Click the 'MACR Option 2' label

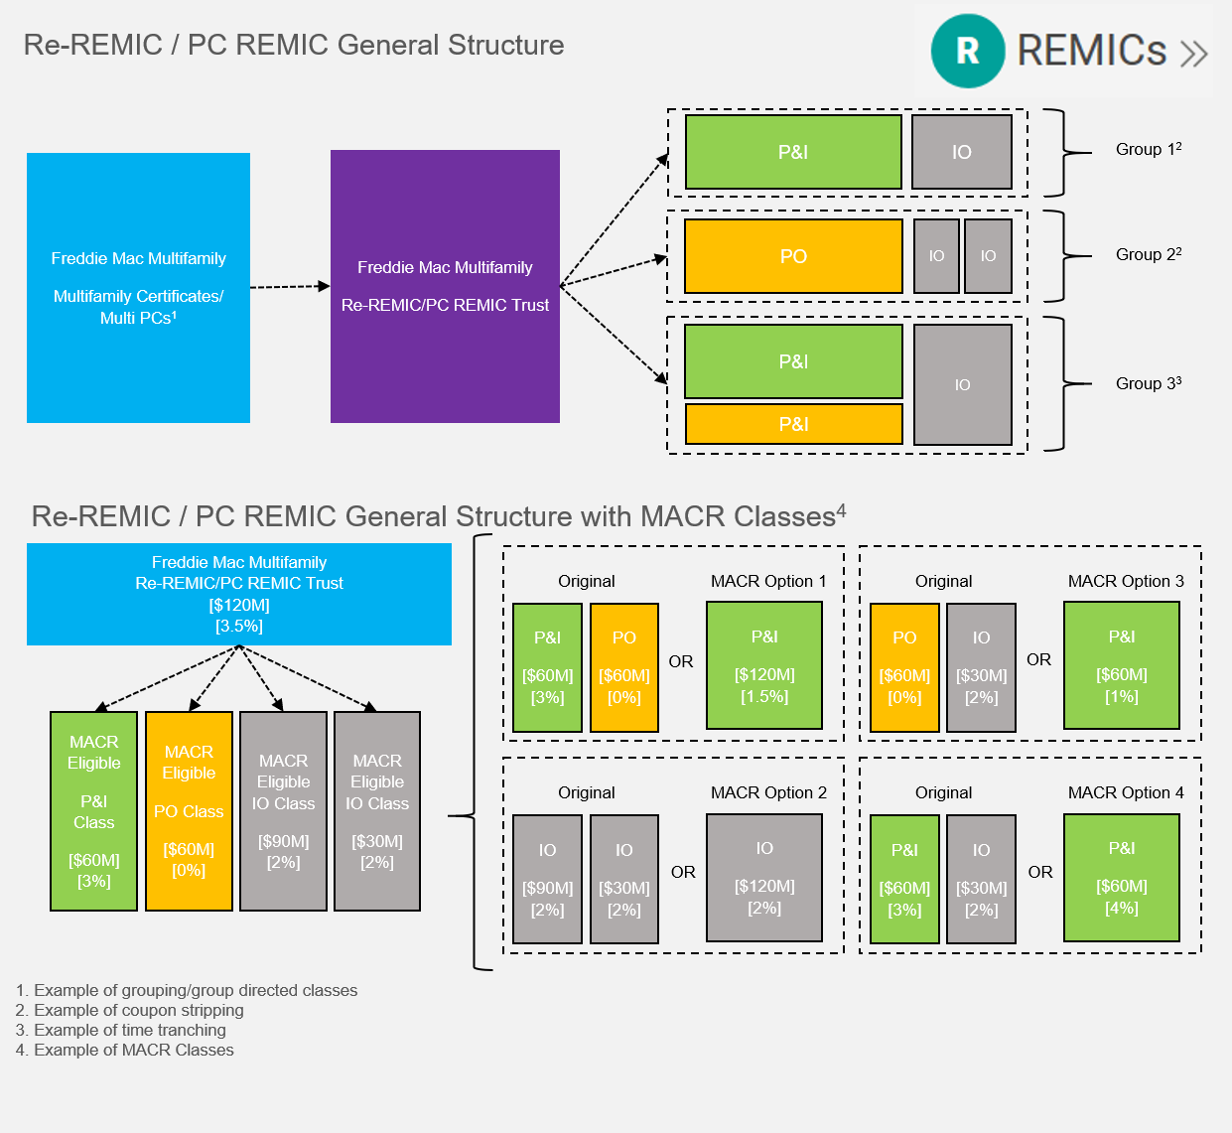pos(768,792)
